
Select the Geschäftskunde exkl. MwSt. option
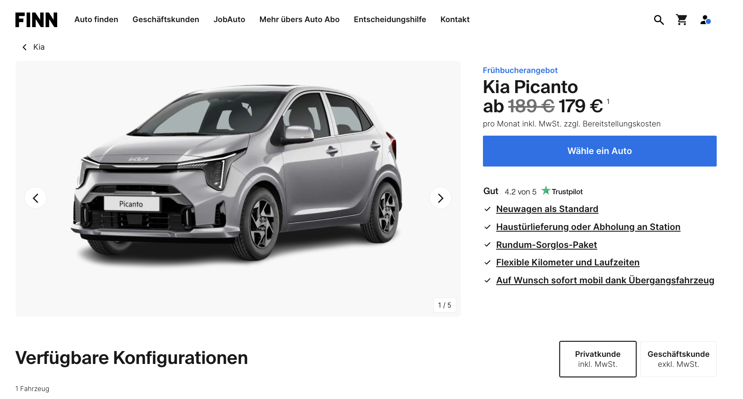pos(678,359)
